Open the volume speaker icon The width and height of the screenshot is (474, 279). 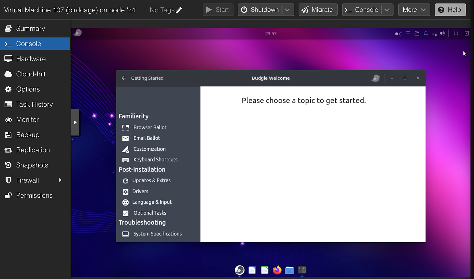pyautogui.click(x=442, y=33)
